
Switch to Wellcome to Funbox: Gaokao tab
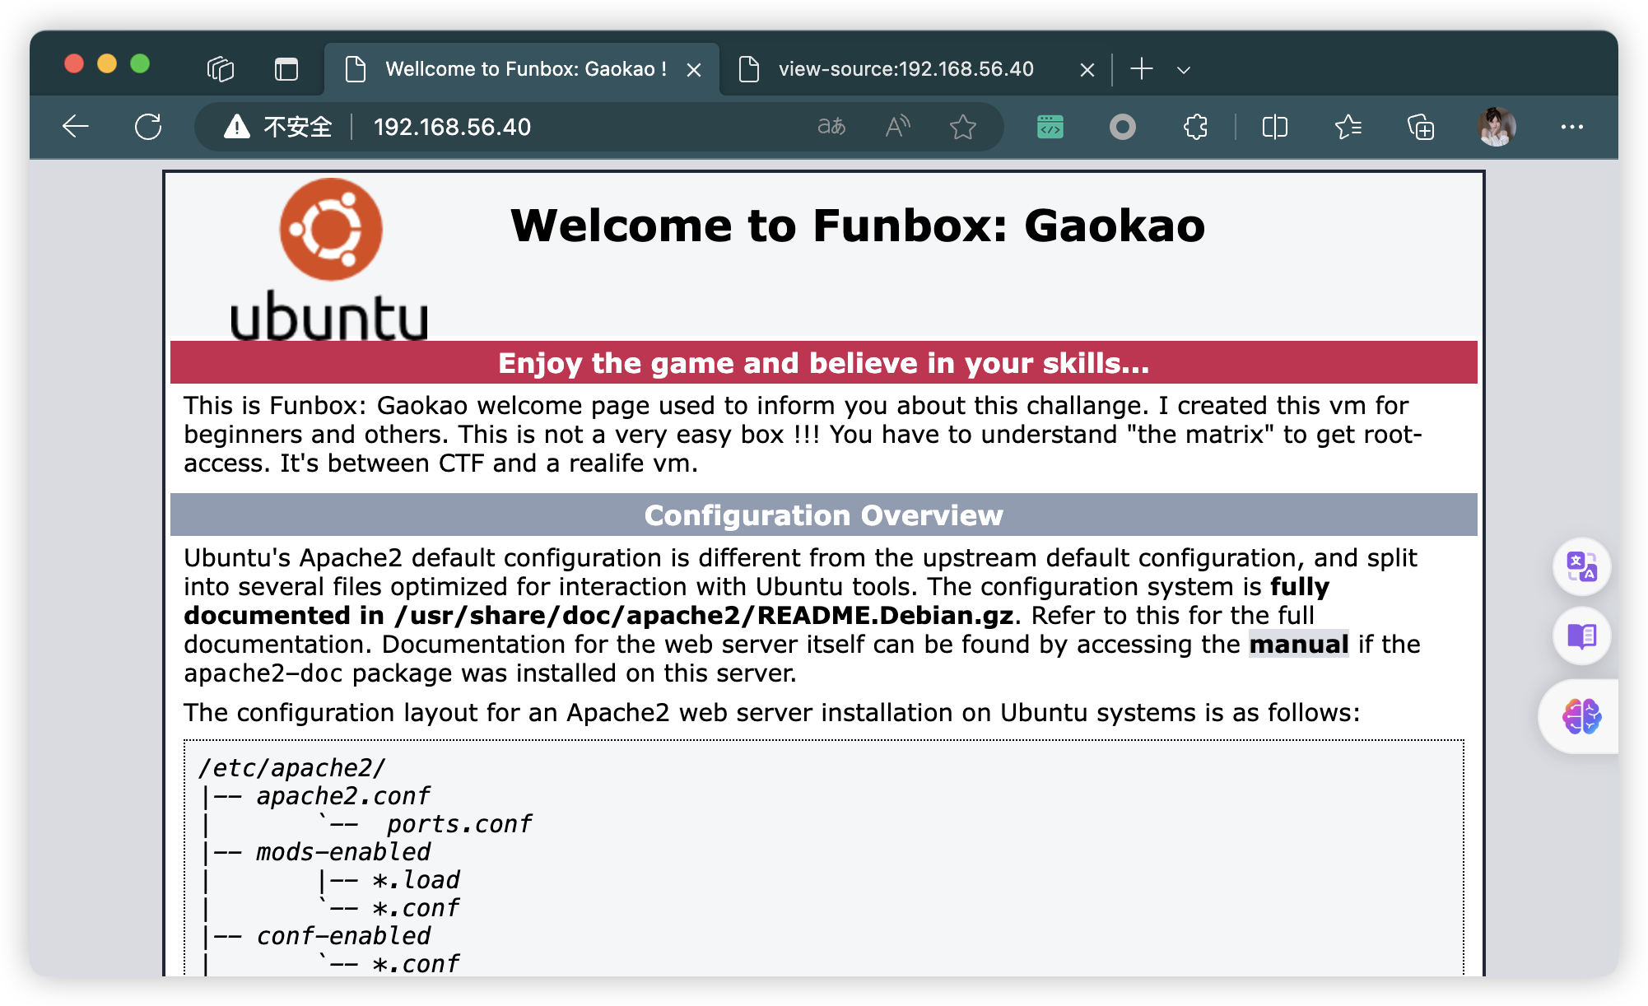[x=521, y=69]
